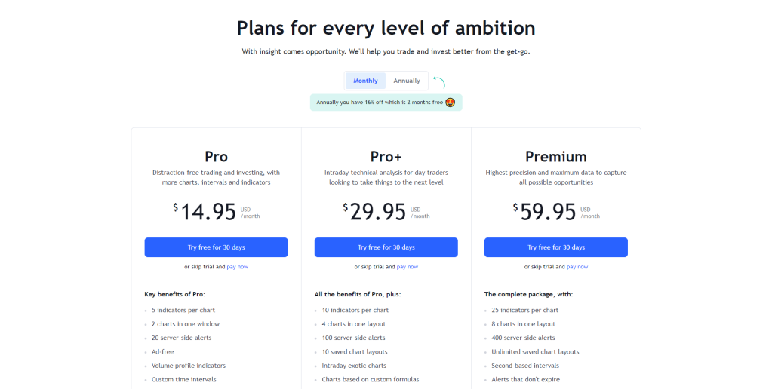Screen dimensions: 772x389
Task: Click 'Plans for every level of ambition' heading
Action: pos(386,28)
